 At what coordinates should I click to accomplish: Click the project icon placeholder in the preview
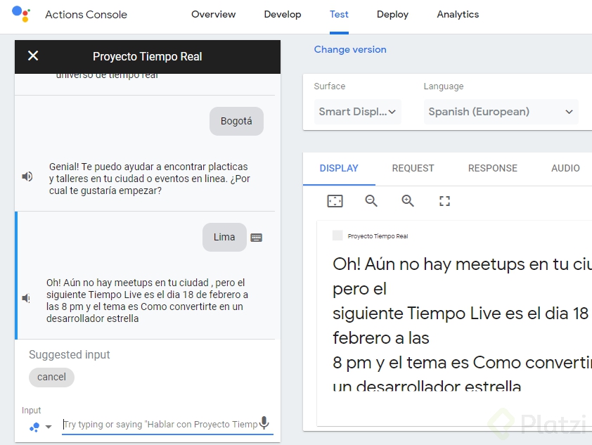[337, 236]
